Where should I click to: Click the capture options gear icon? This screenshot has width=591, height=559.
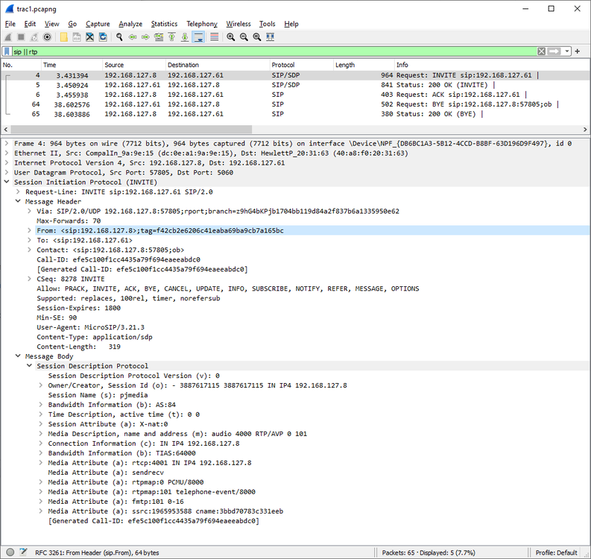point(48,37)
